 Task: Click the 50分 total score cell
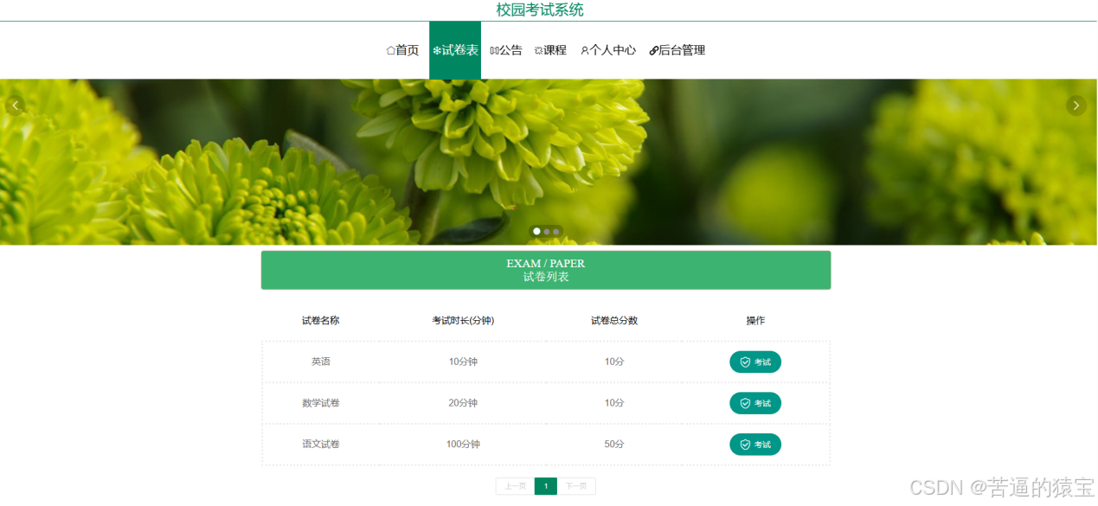614,445
